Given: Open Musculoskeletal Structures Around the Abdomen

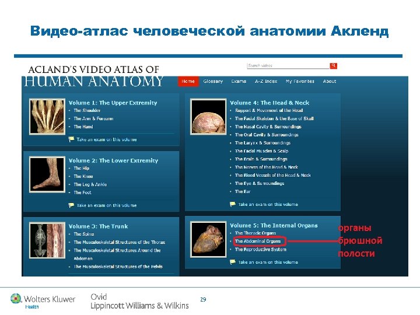Looking at the screenshot, I should 117,254.
